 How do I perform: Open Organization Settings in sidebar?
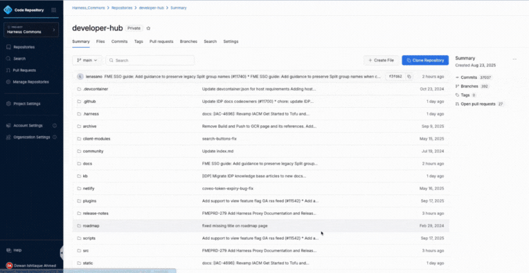pyautogui.click(x=32, y=137)
